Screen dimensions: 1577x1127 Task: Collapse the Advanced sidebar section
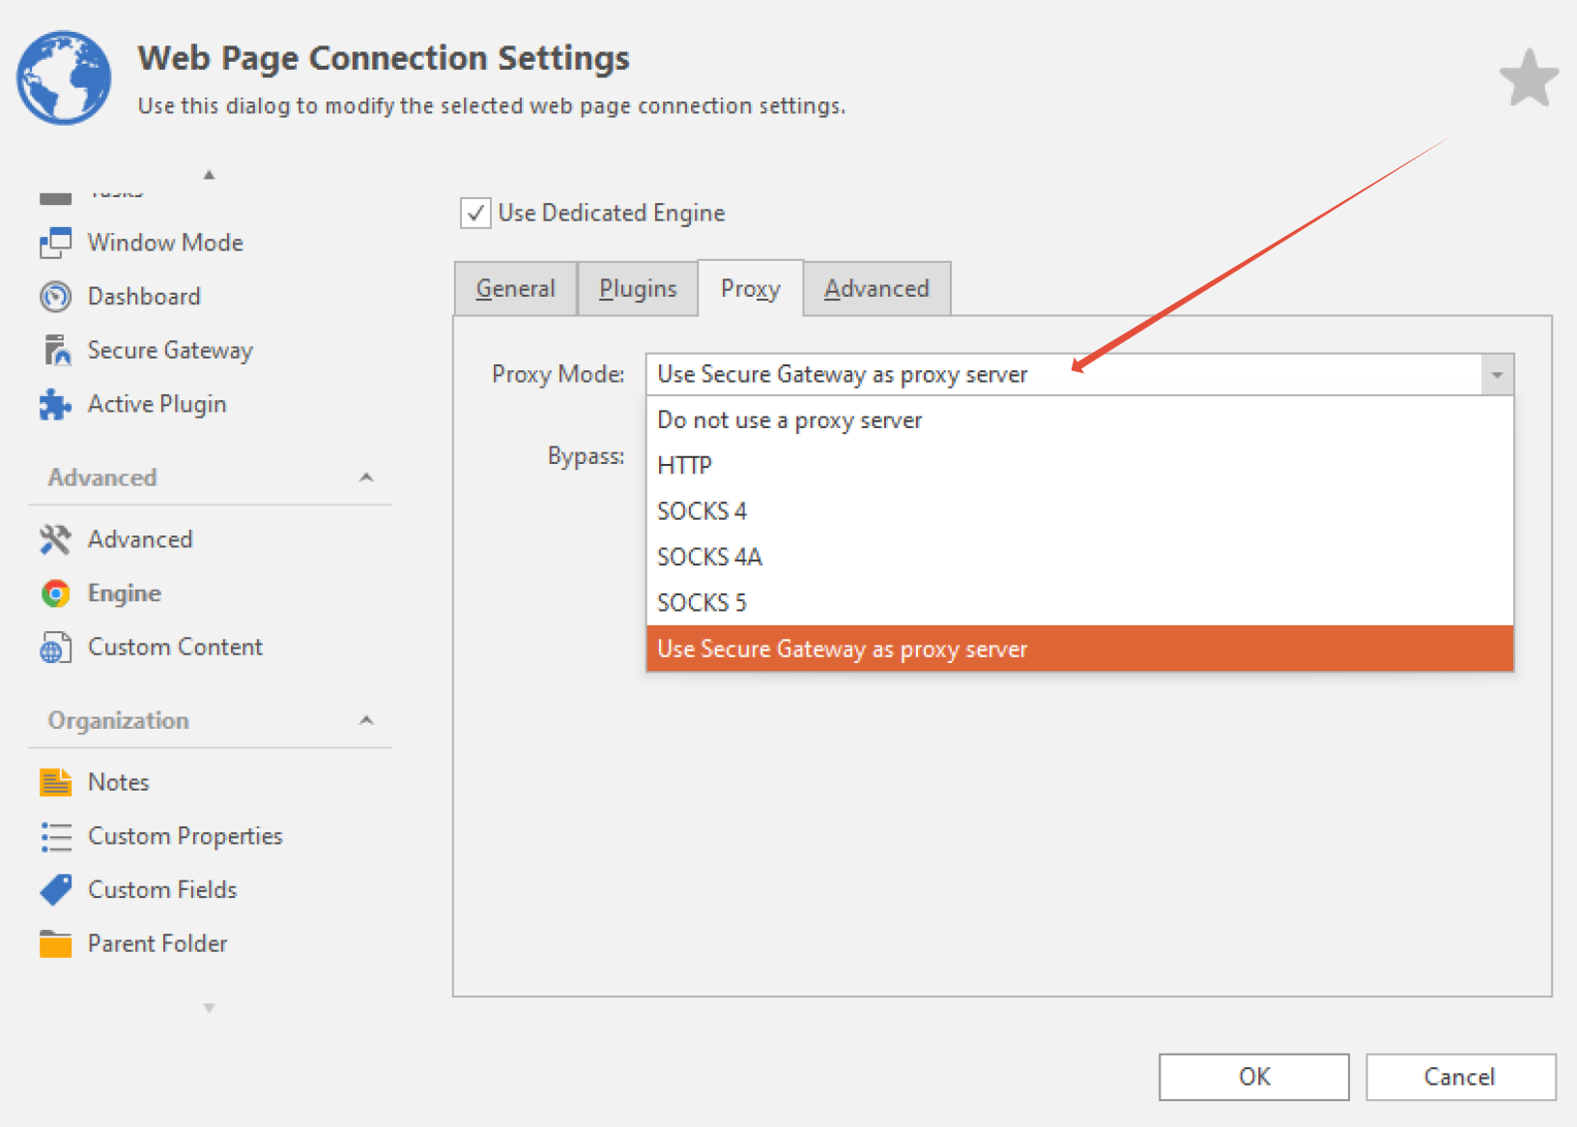click(366, 477)
